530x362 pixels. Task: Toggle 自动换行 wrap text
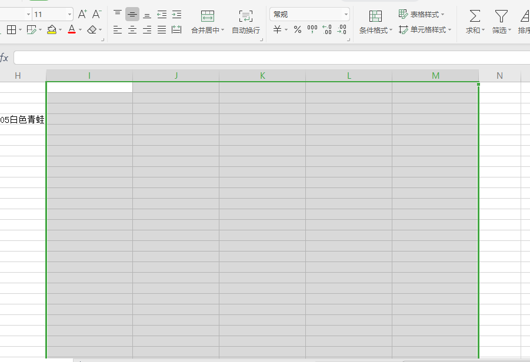pyautogui.click(x=246, y=22)
